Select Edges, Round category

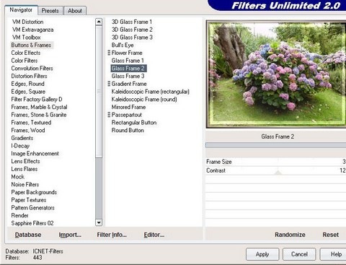click(x=27, y=84)
